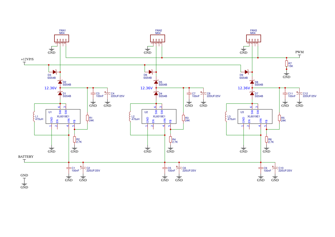Select the C4 polarized capacitor symbol
Screen dimensions: 335x237
(107, 93)
